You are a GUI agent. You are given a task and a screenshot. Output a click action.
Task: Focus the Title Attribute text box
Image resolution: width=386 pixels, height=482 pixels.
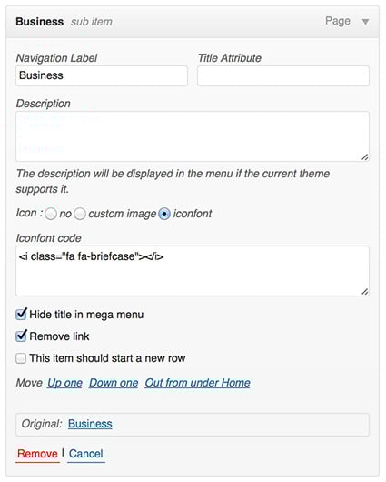pyautogui.click(x=283, y=75)
